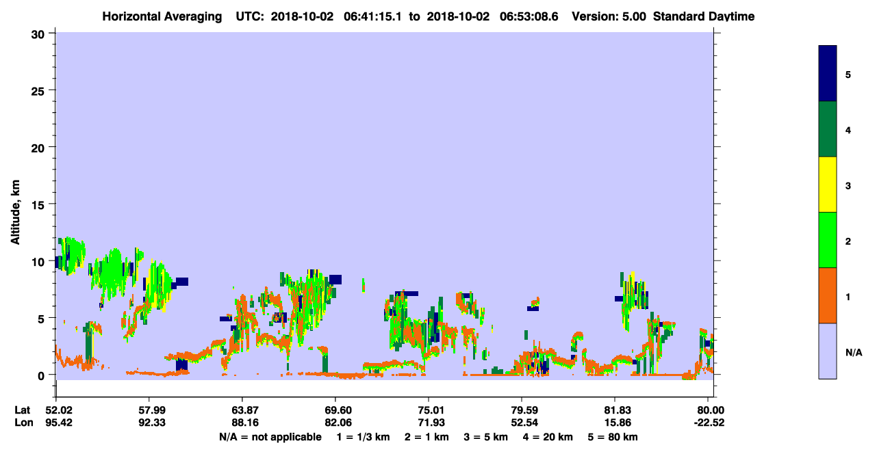Image resolution: width=890 pixels, height=456 pixels.
Task: Click the 'Standard Daytime' text
Action: click(x=704, y=16)
